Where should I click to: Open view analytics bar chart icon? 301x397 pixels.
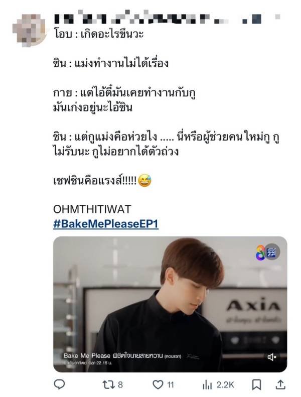pos(207,384)
